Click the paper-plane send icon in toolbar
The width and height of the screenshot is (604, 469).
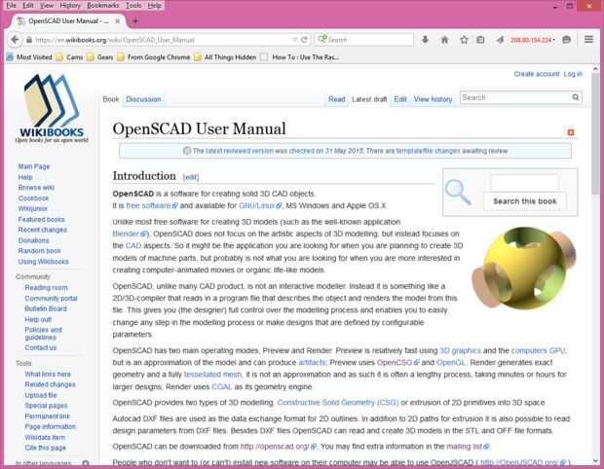[500, 40]
